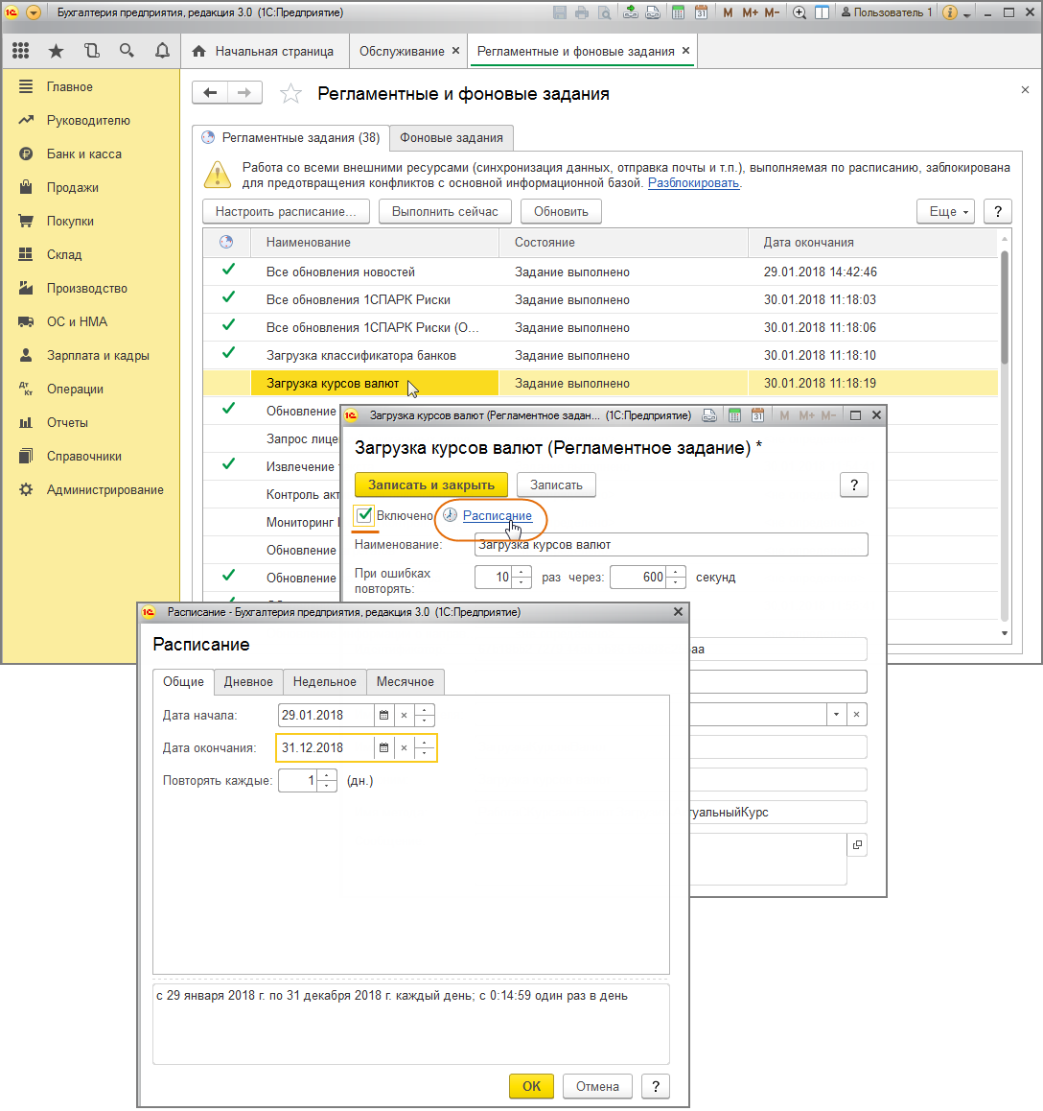This screenshot has height=1111, width=1043.
Task: Click the window panels layout icon in the title bar
Action: [823, 12]
